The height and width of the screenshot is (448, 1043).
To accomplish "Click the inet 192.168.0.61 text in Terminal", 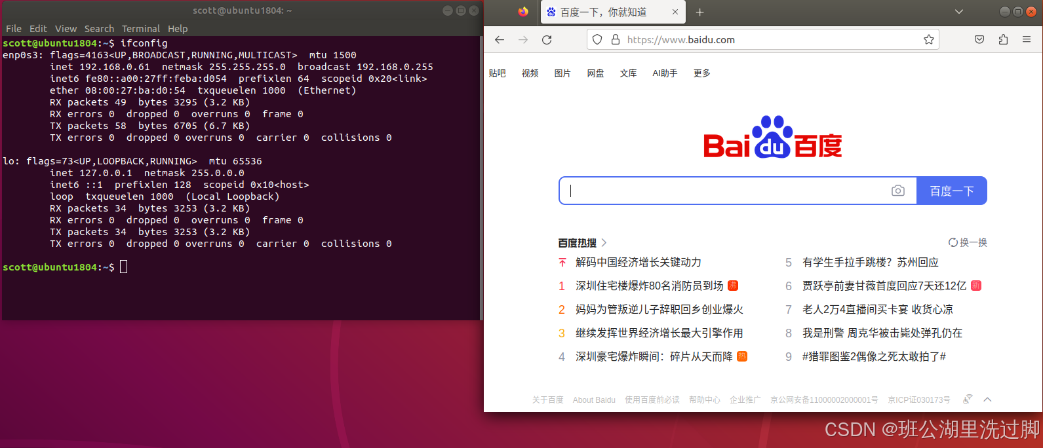I will pyautogui.click(x=100, y=67).
